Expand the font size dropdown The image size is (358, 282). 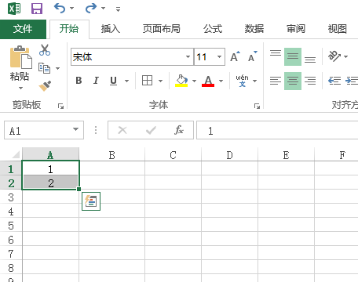(x=219, y=56)
